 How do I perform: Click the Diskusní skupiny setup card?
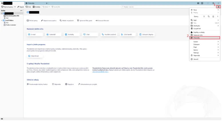(x=146, y=34)
